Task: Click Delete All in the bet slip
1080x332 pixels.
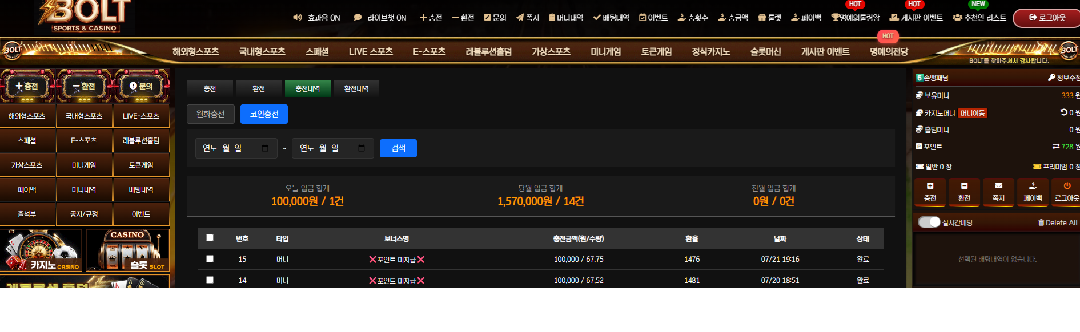Action: (1058, 222)
